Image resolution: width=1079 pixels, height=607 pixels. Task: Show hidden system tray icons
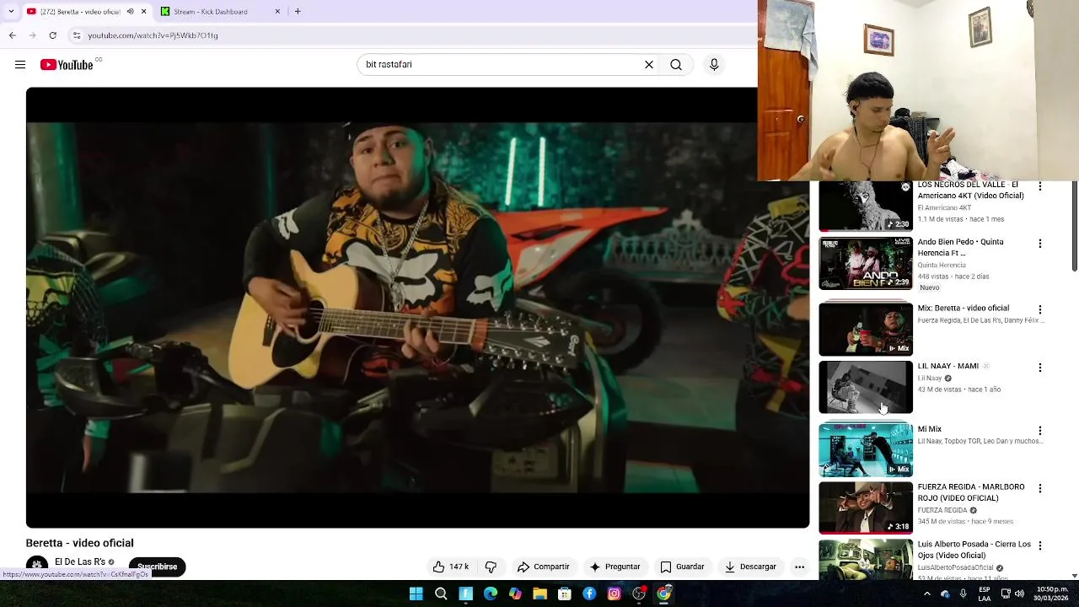click(926, 594)
